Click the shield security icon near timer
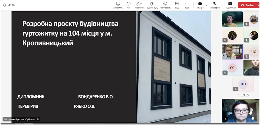This screenshot has height=125, width=260. (x=5, y=5)
